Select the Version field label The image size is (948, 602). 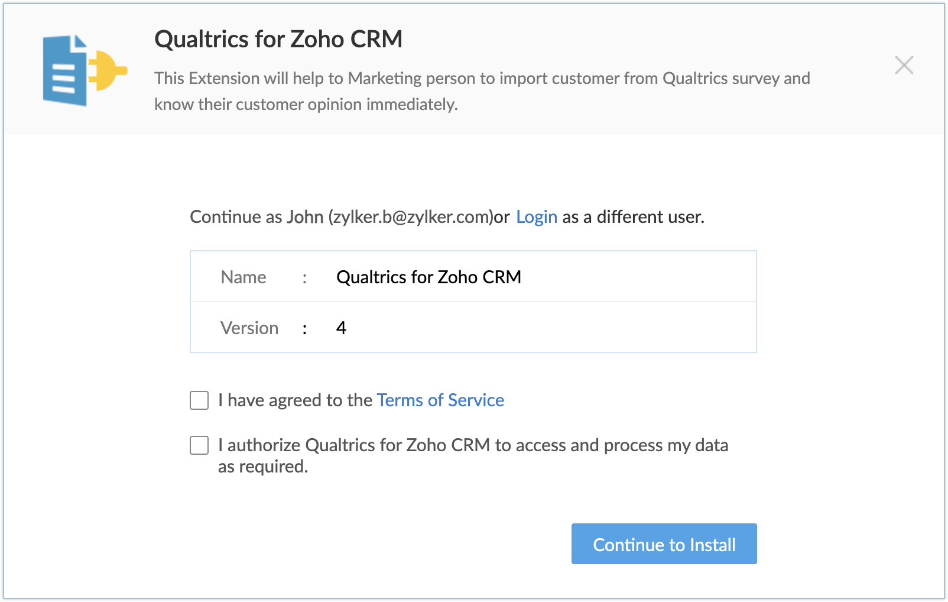coord(249,328)
